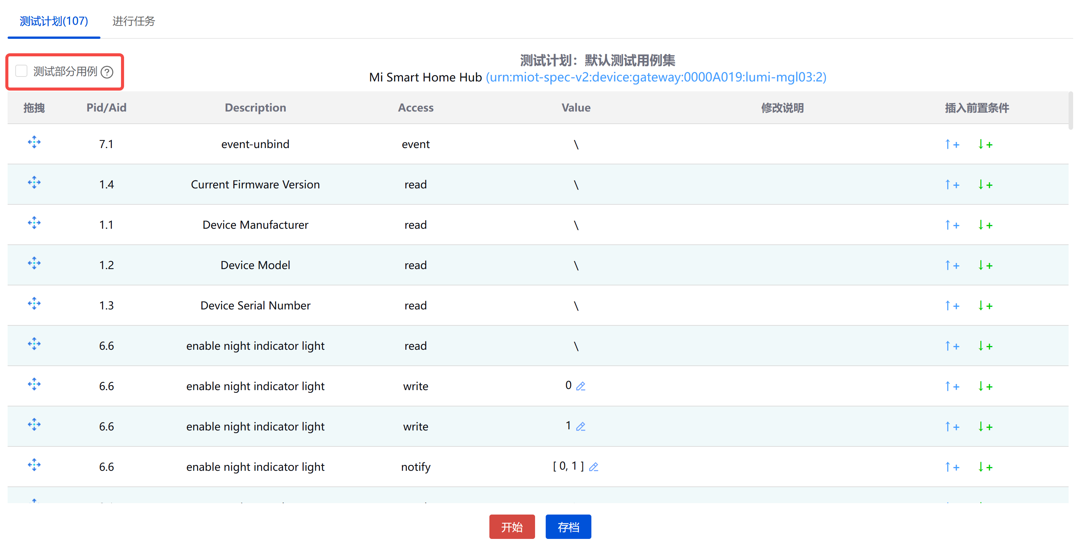
Task: Click the Pid/Aid column header
Action: [x=107, y=108]
